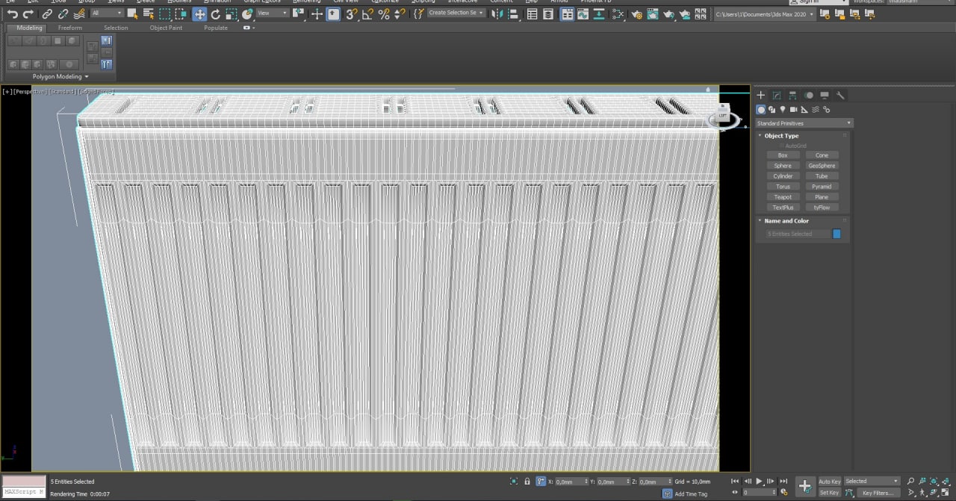Open the Modify command panel tab
The width and height of the screenshot is (956, 501).
pyautogui.click(x=777, y=95)
